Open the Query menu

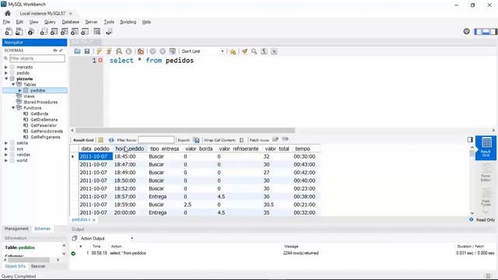[x=50, y=22]
